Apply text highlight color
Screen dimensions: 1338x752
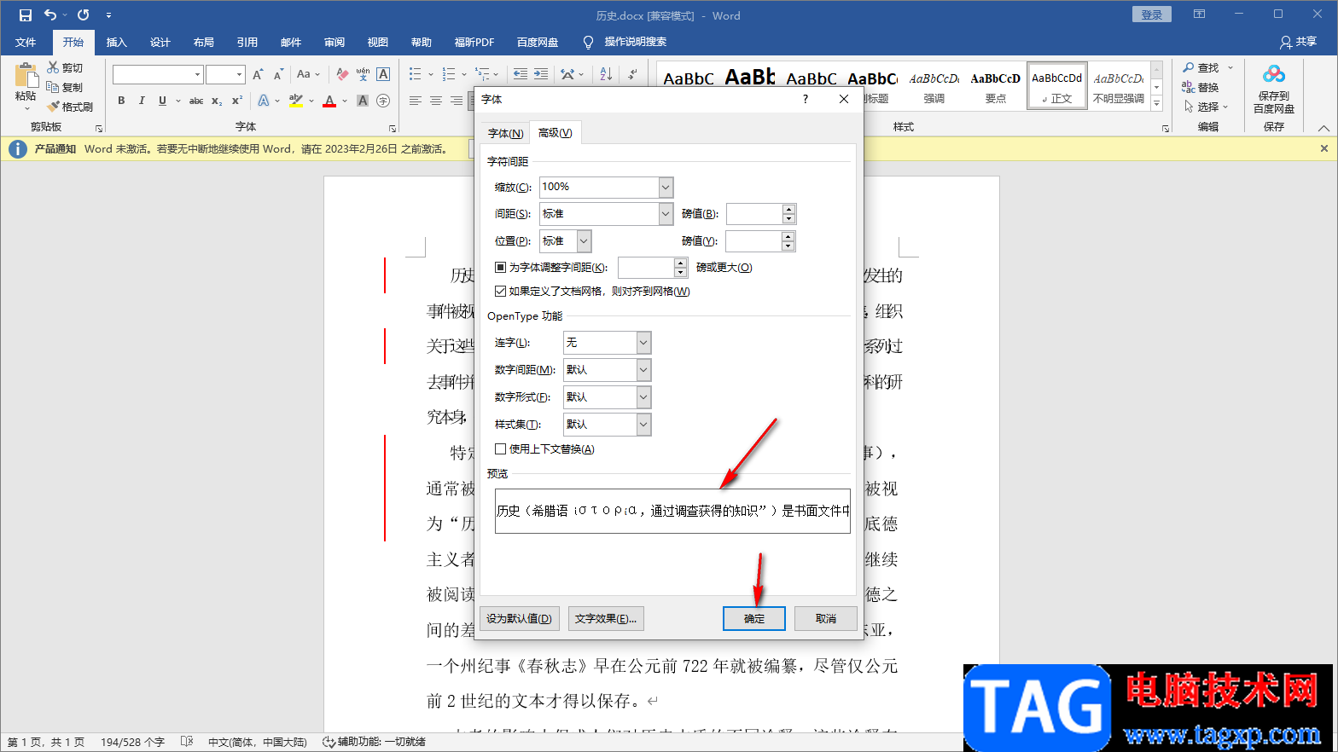(296, 101)
